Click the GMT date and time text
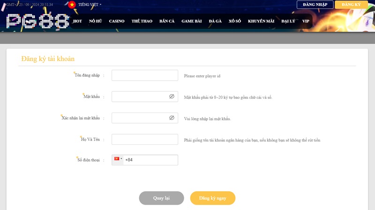Image resolution: width=375 pixels, height=210 pixels. pos(30,5)
